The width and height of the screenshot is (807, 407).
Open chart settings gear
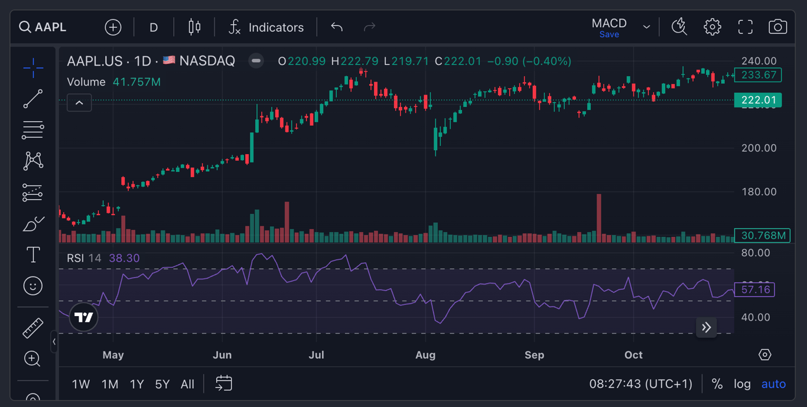point(712,27)
